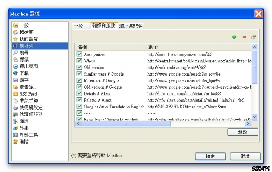Select 外部工具 external tools icon
The width and height of the screenshot is (272, 172).
tap(15, 135)
